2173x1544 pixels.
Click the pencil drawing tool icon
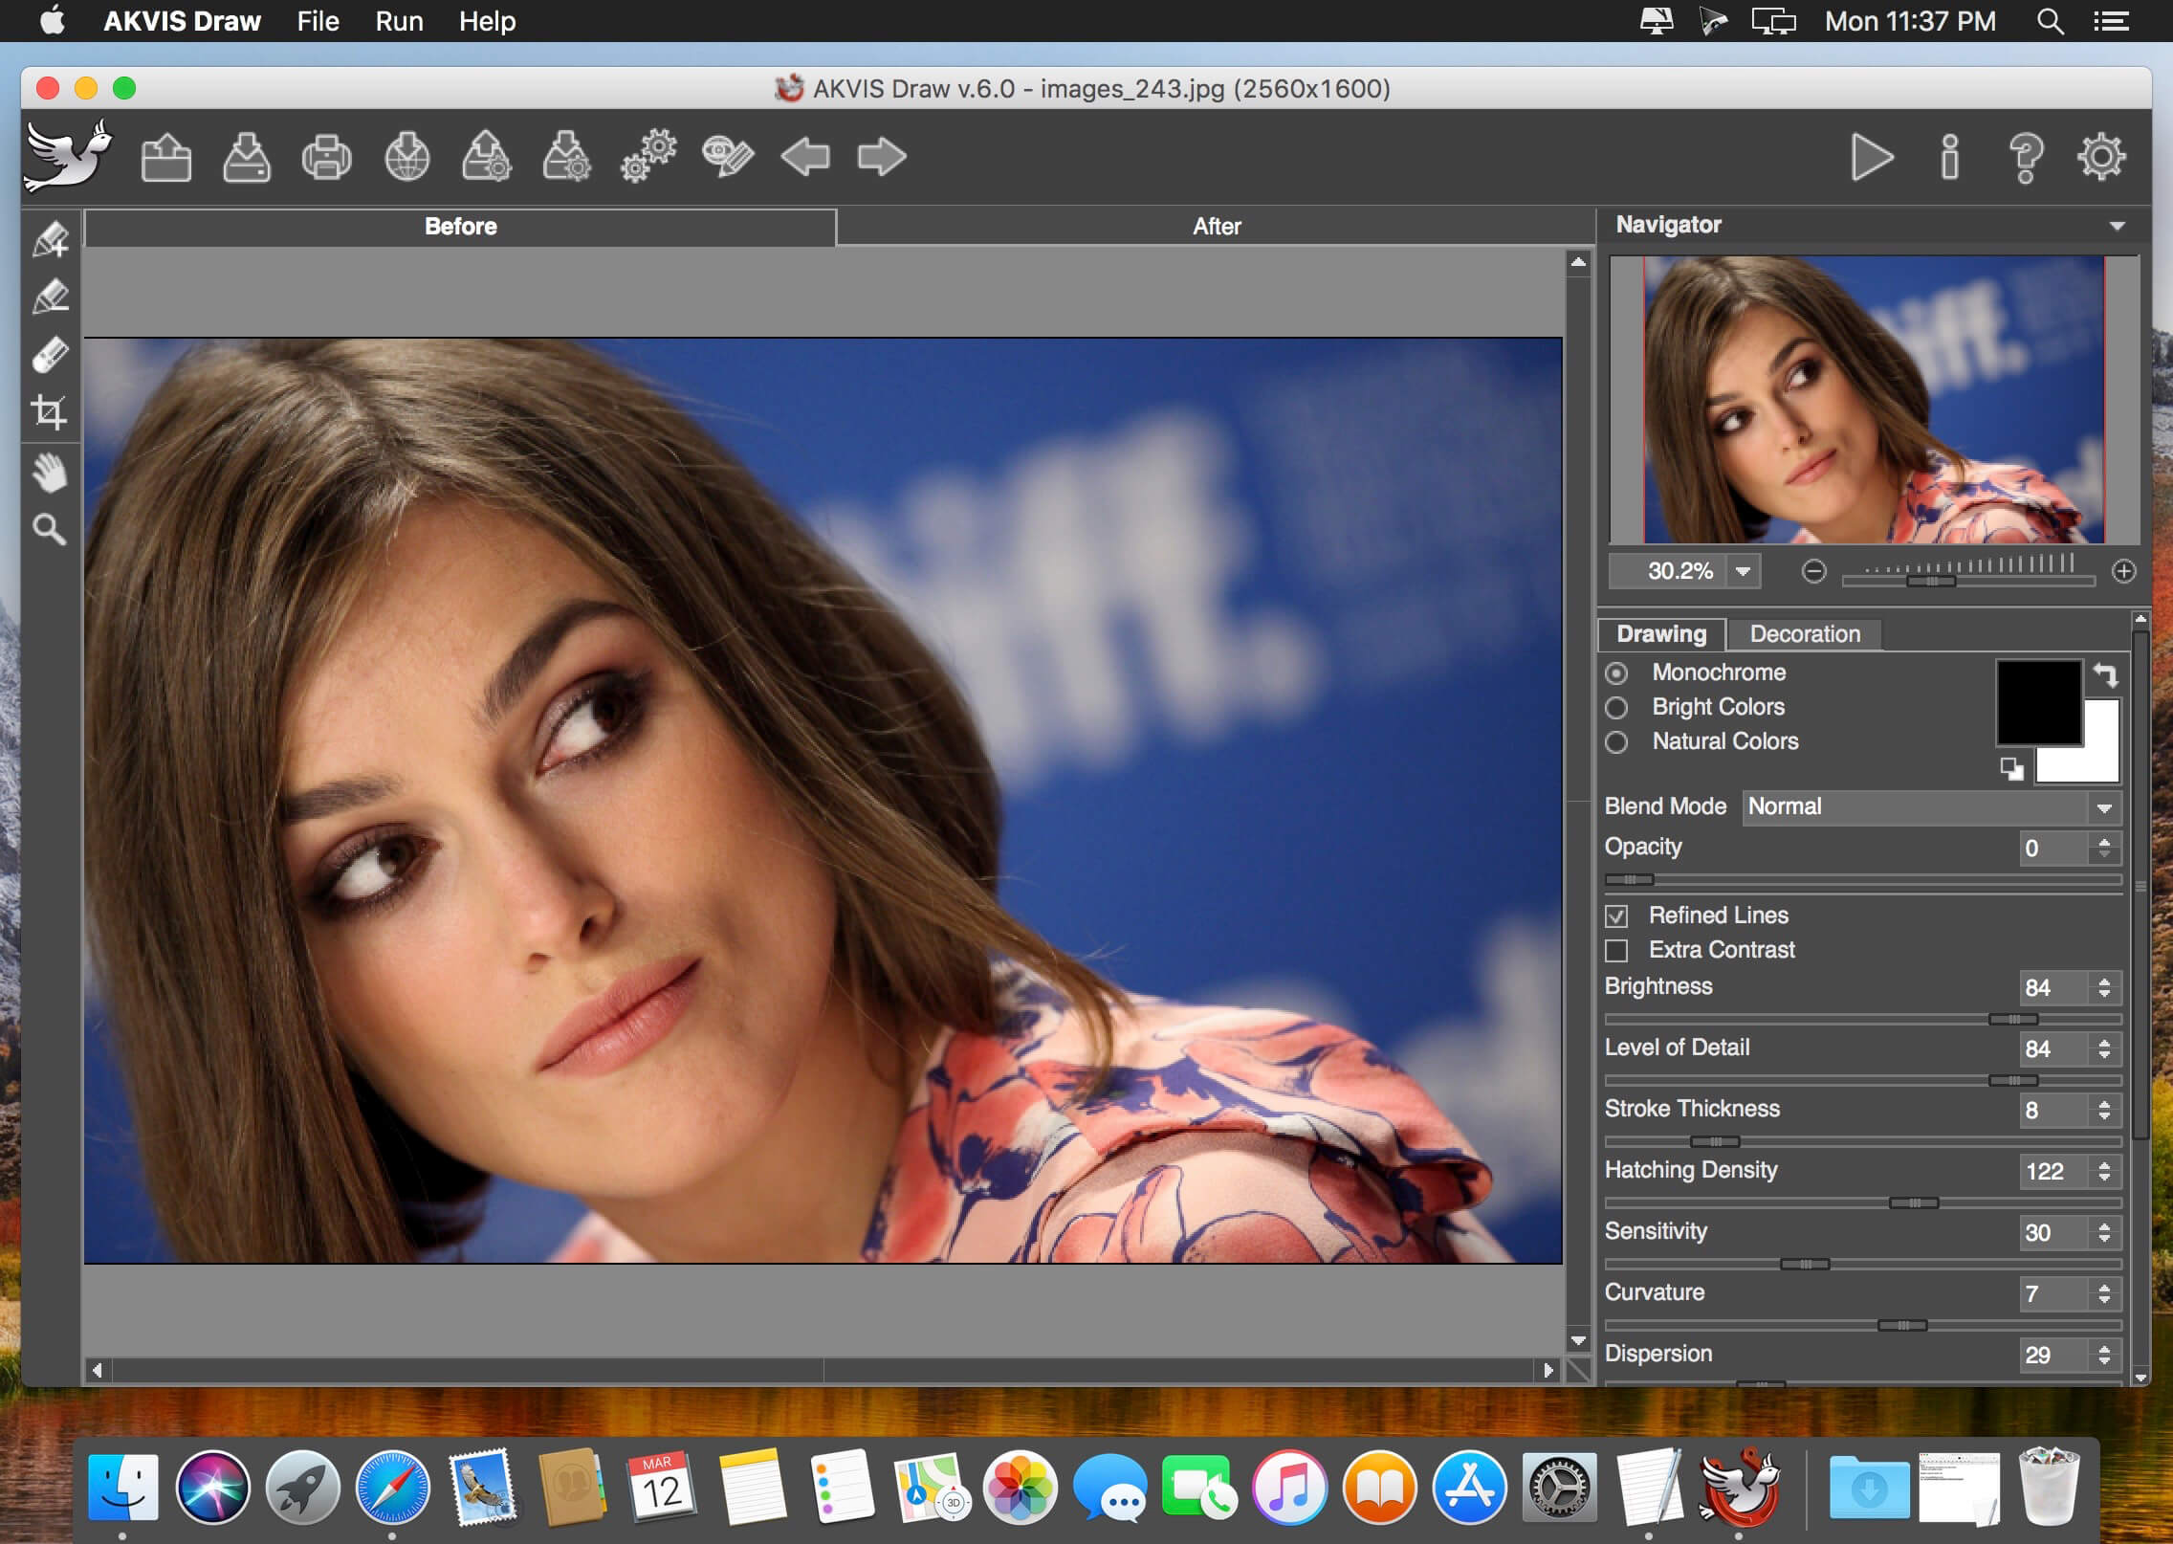[49, 296]
